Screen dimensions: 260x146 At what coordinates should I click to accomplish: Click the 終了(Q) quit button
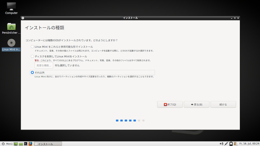tap(170, 104)
